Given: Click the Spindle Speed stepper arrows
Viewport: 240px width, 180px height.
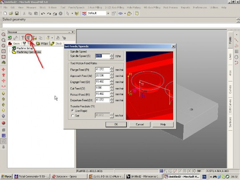Looking at the screenshot, I should pyautogui.click(x=112, y=56).
